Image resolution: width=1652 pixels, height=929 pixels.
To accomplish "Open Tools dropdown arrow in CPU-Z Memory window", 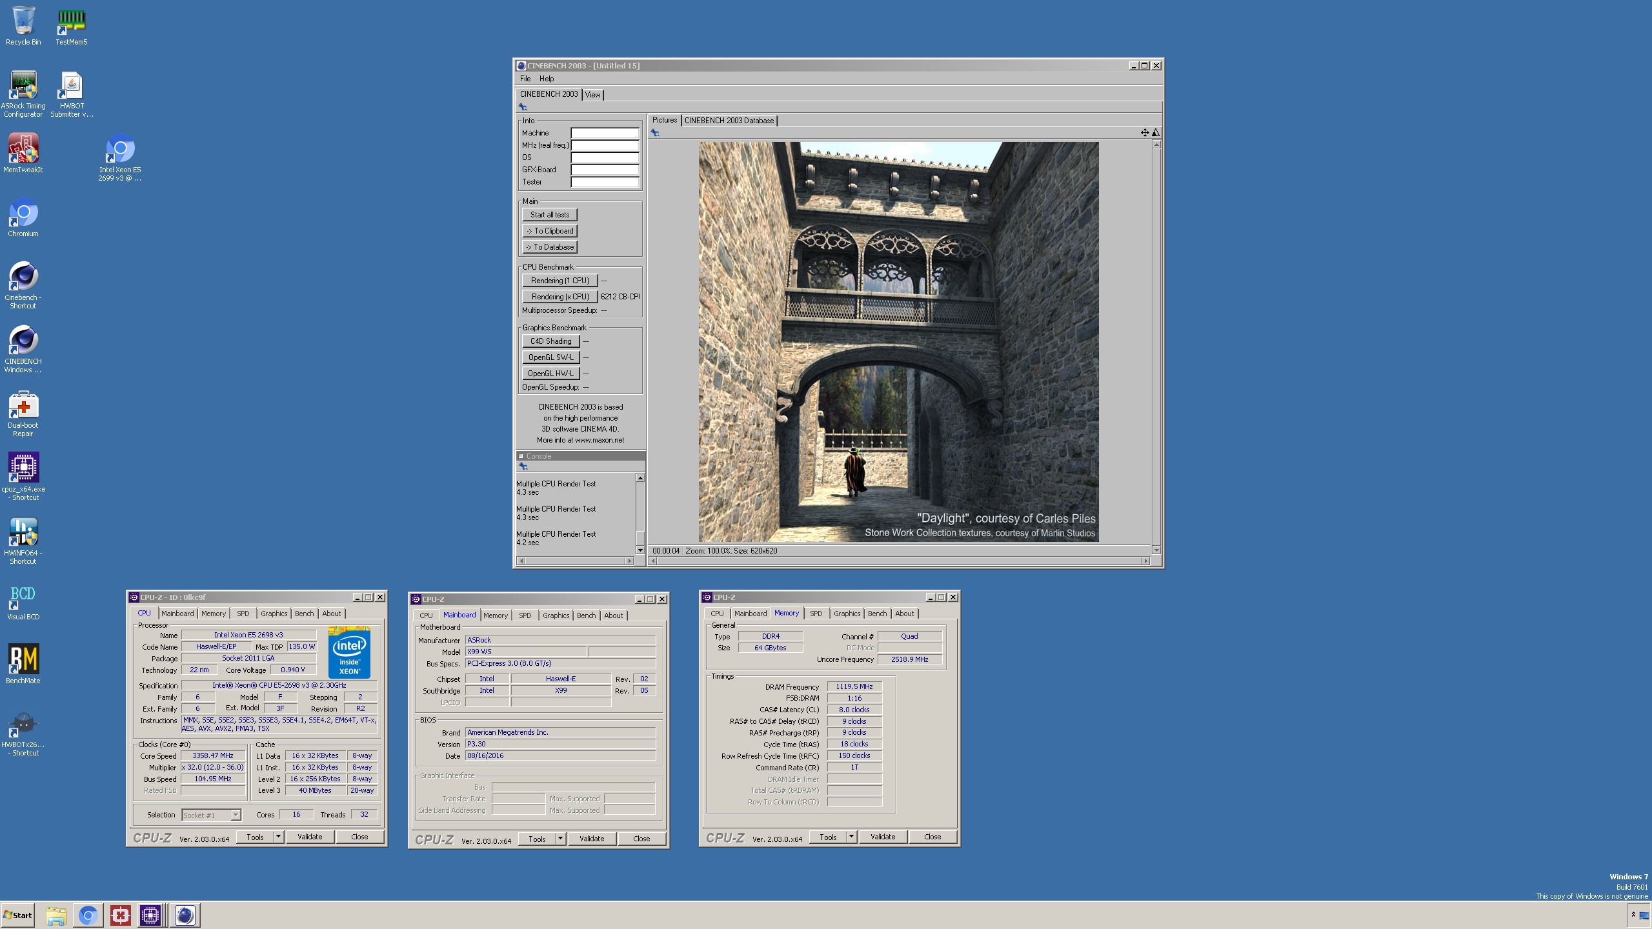I will pos(851,837).
